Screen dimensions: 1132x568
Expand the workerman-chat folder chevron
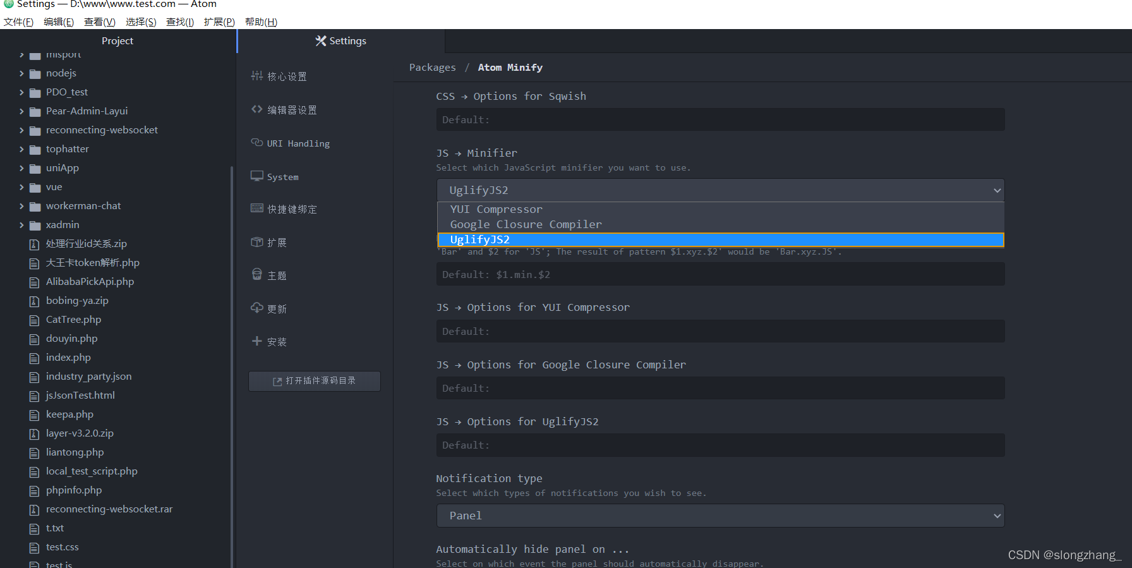(21, 206)
